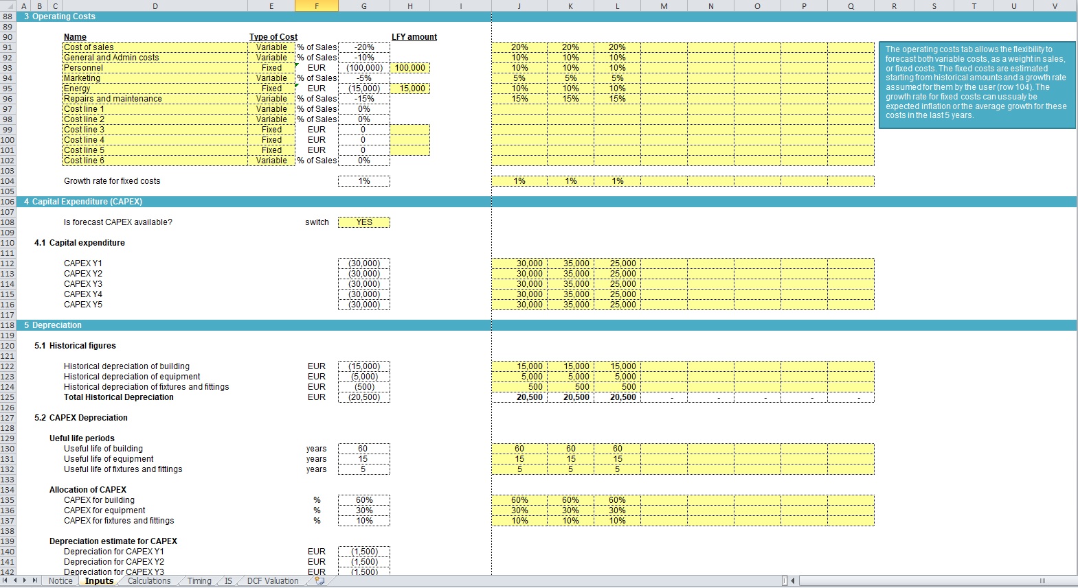Click useful life of building value 60 in column G
1078x588 pixels.
[x=364, y=449]
